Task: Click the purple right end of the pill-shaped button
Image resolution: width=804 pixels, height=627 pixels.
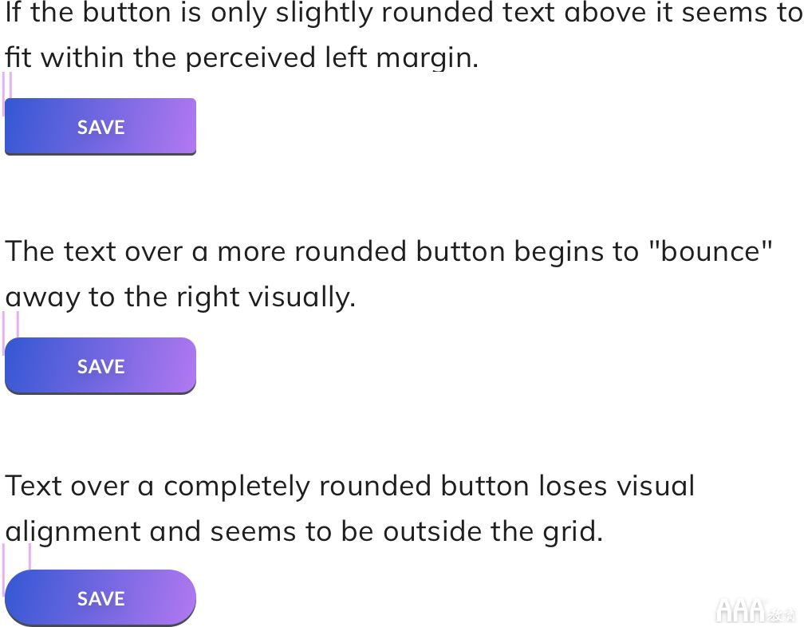Action: tap(179, 597)
